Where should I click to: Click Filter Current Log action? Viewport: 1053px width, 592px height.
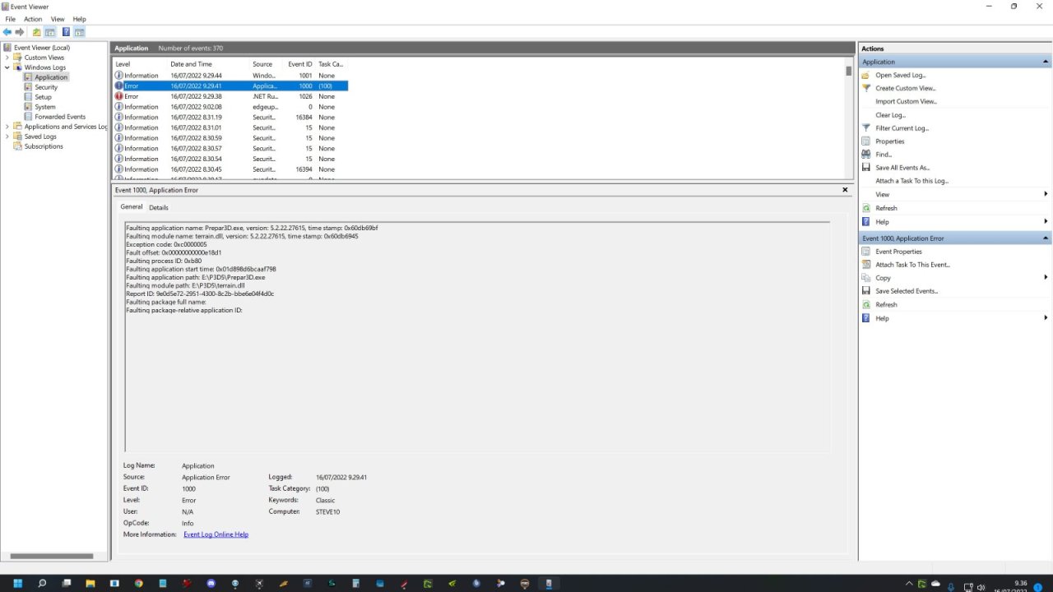point(902,128)
